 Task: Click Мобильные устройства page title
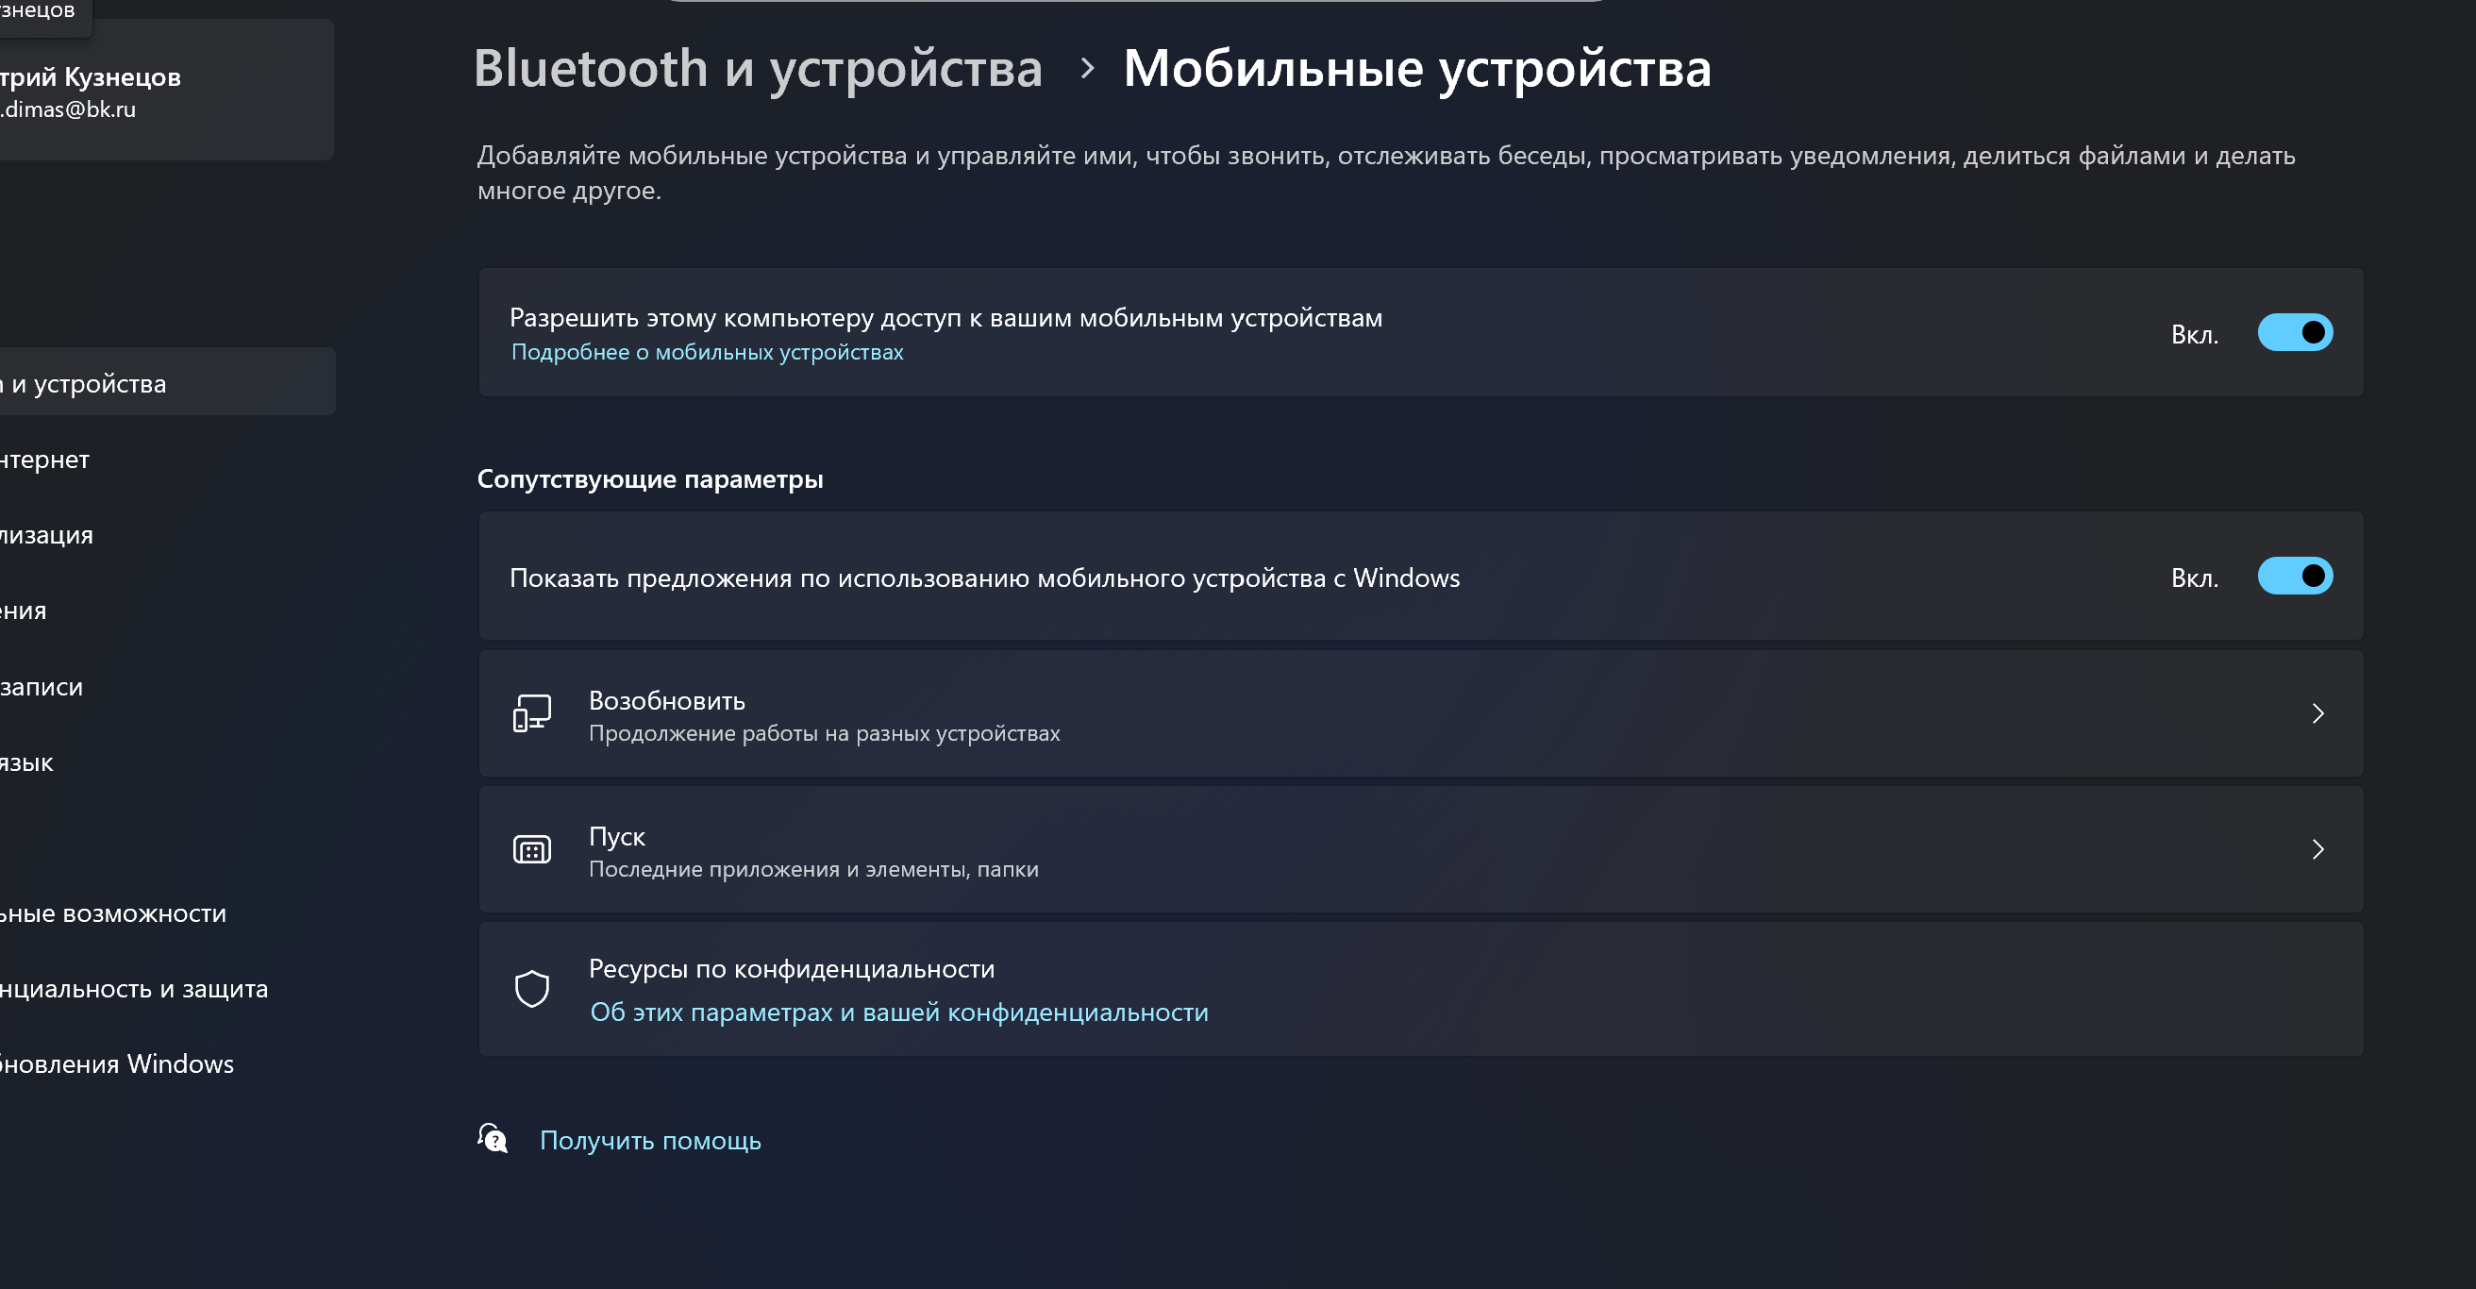click(1416, 69)
